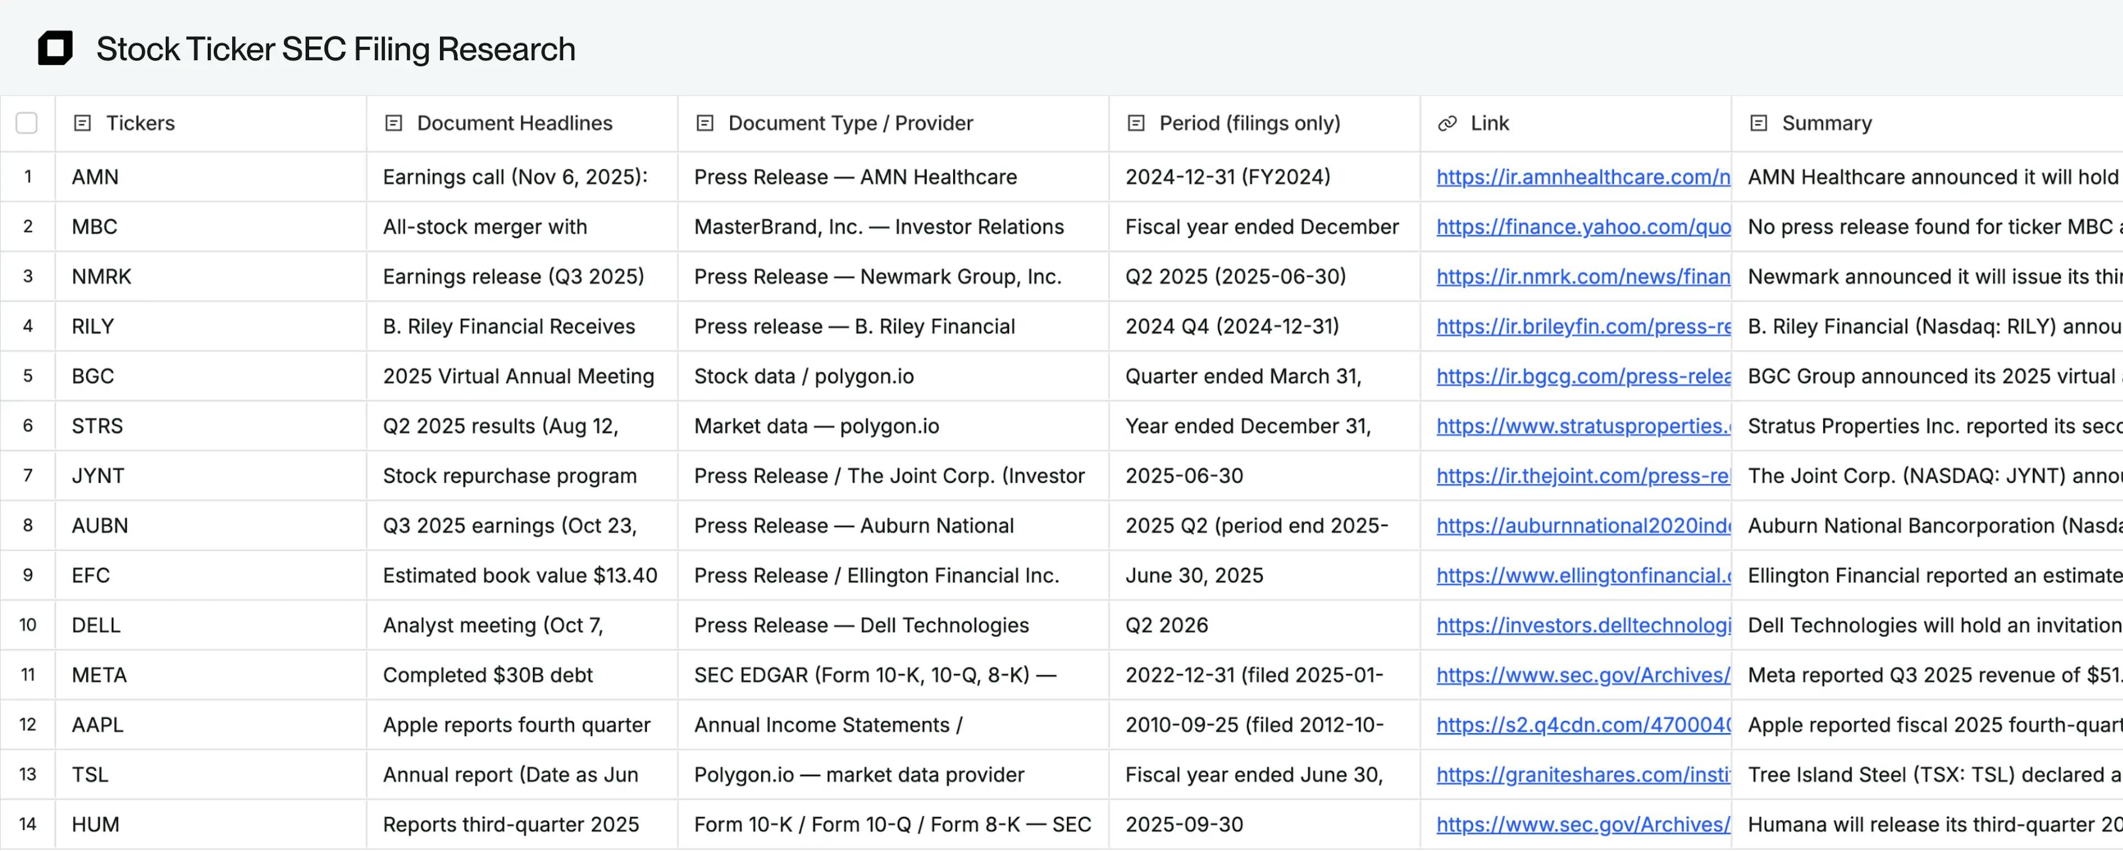Open the ir.amnhealthcare.com link for AMN
Viewport: 2123px width, 851px height.
click(x=1582, y=177)
